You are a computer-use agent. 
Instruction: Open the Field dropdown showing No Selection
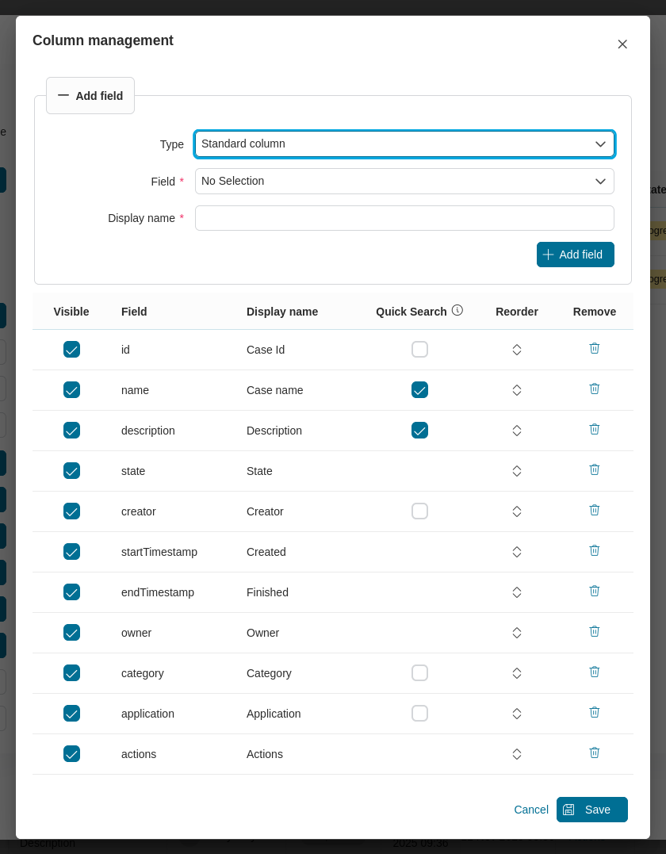(404, 181)
